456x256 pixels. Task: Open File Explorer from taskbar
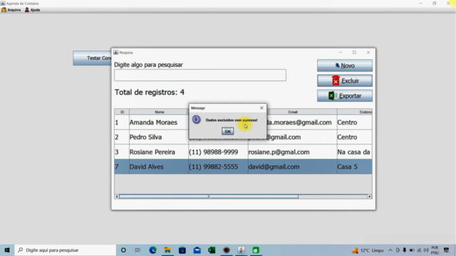167,250
